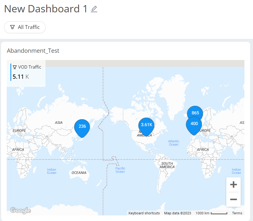Click the Pacific Ocean map label
This screenshot has width=253, height=221.
click(120, 170)
